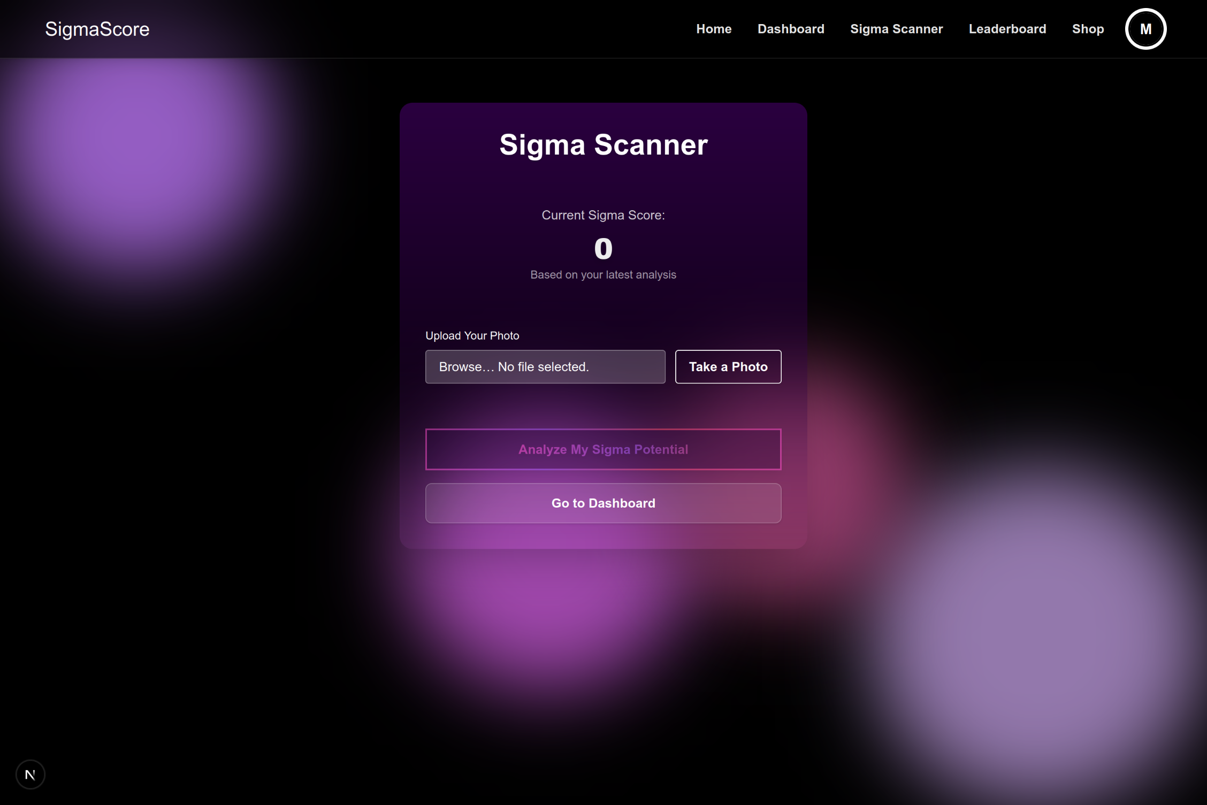Click 'Based on your latest analysis' text
Screen dimensions: 1207x805
pos(603,274)
